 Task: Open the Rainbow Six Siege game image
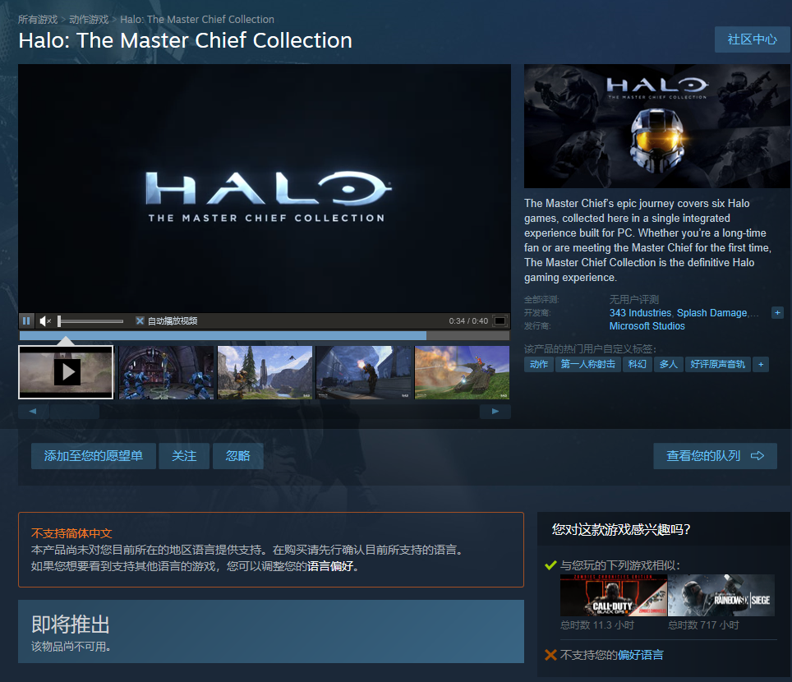click(721, 595)
